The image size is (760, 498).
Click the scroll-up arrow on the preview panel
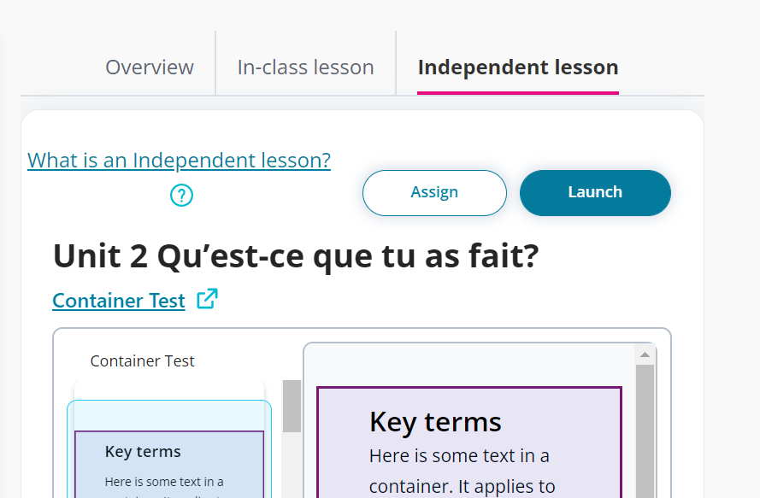[x=645, y=354]
